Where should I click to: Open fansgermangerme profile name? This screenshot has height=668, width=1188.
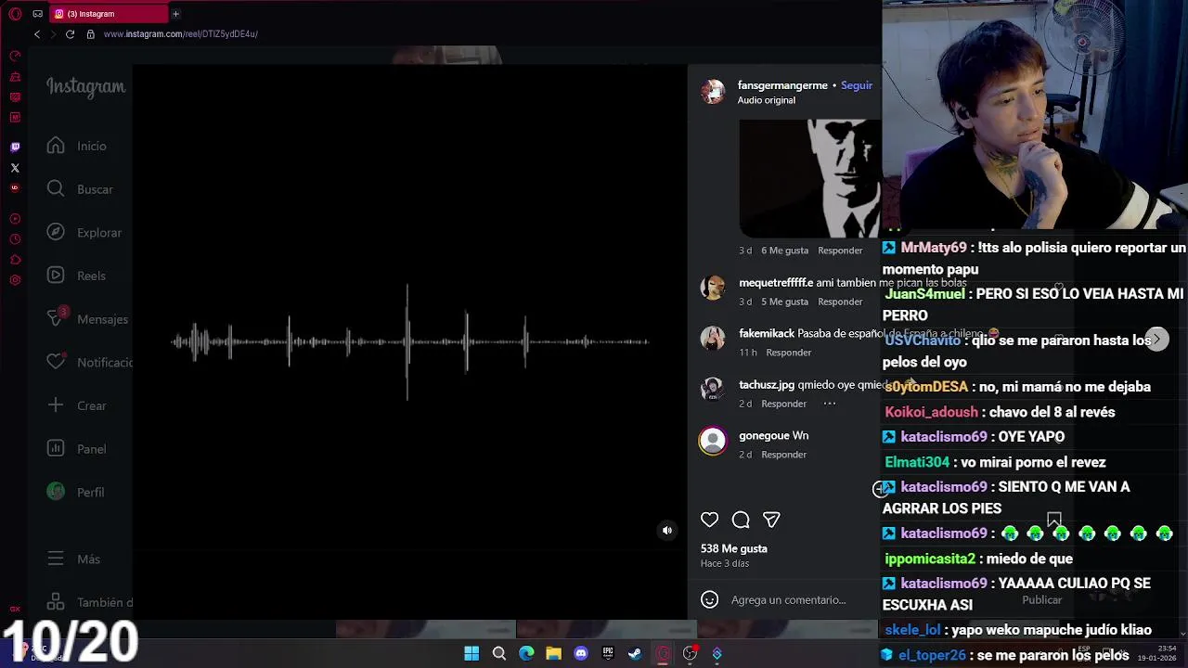tap(782, 85)
